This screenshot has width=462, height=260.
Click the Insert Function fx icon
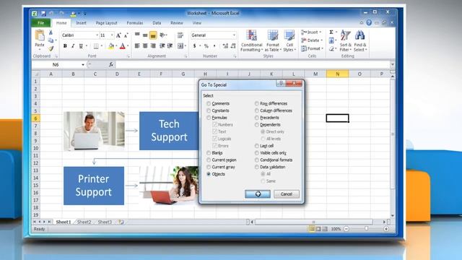coord(111,64)
